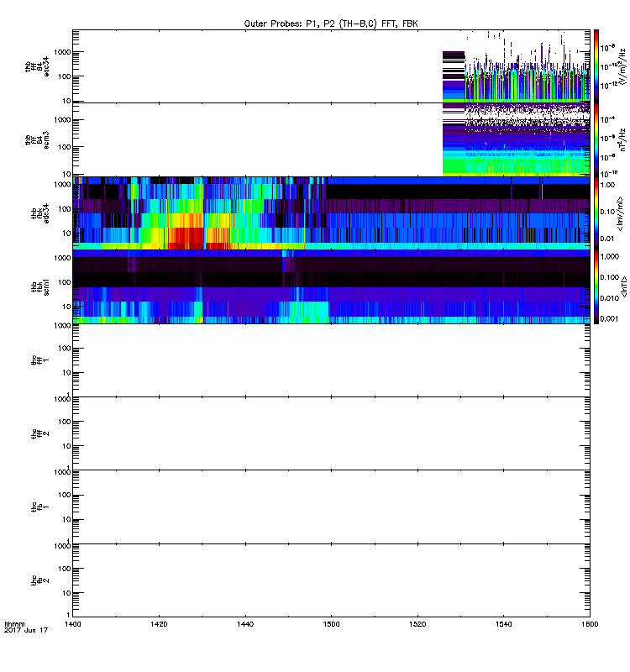Click the <|mV/m|> color bar
The height and width of the screenshot is (672, 630).
click(x=596, y=213)
